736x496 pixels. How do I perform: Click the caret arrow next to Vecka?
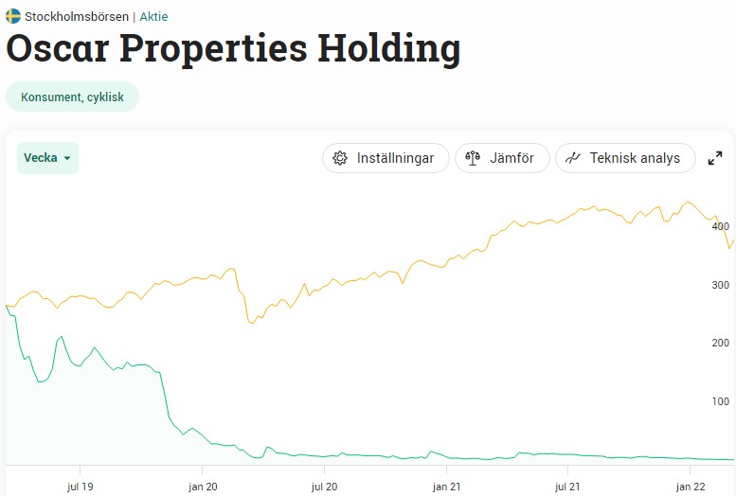(x=67, y=159)
